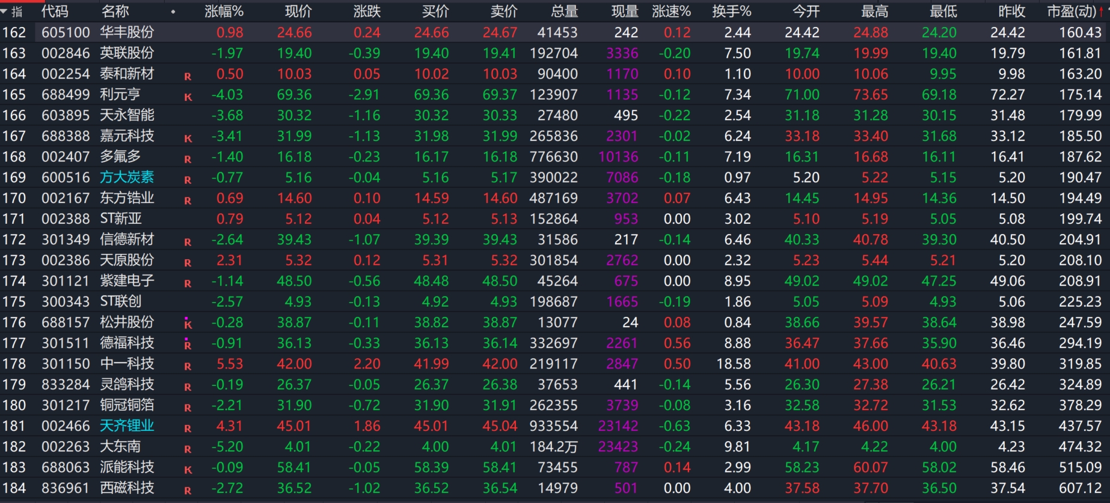This screenshot has width=1110, height=503.
Task: Sort by 代码 column header
Action: pyautogui.click(x=55, y=11)
